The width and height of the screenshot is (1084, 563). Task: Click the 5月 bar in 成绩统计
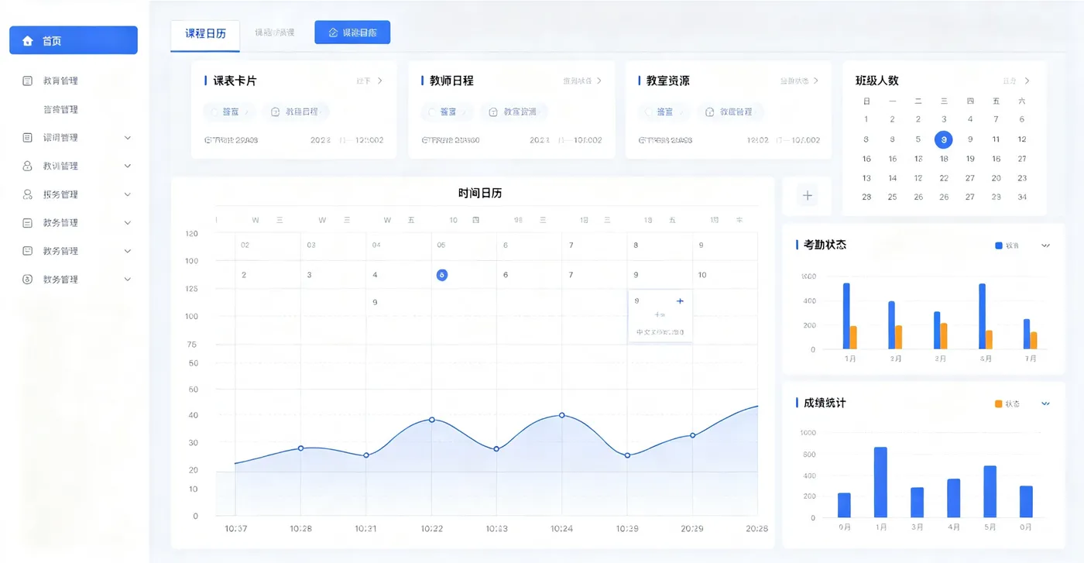[990, 491]
